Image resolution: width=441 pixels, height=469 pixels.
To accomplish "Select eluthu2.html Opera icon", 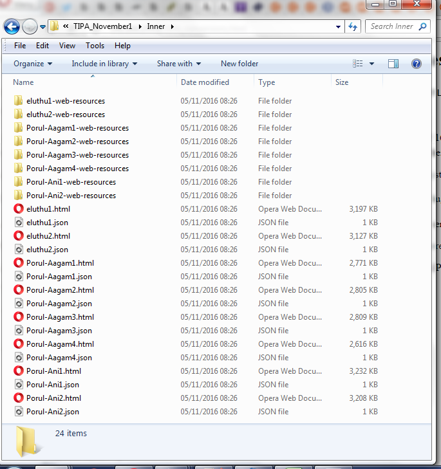I will pyautogui.click(x=18, y=236).
